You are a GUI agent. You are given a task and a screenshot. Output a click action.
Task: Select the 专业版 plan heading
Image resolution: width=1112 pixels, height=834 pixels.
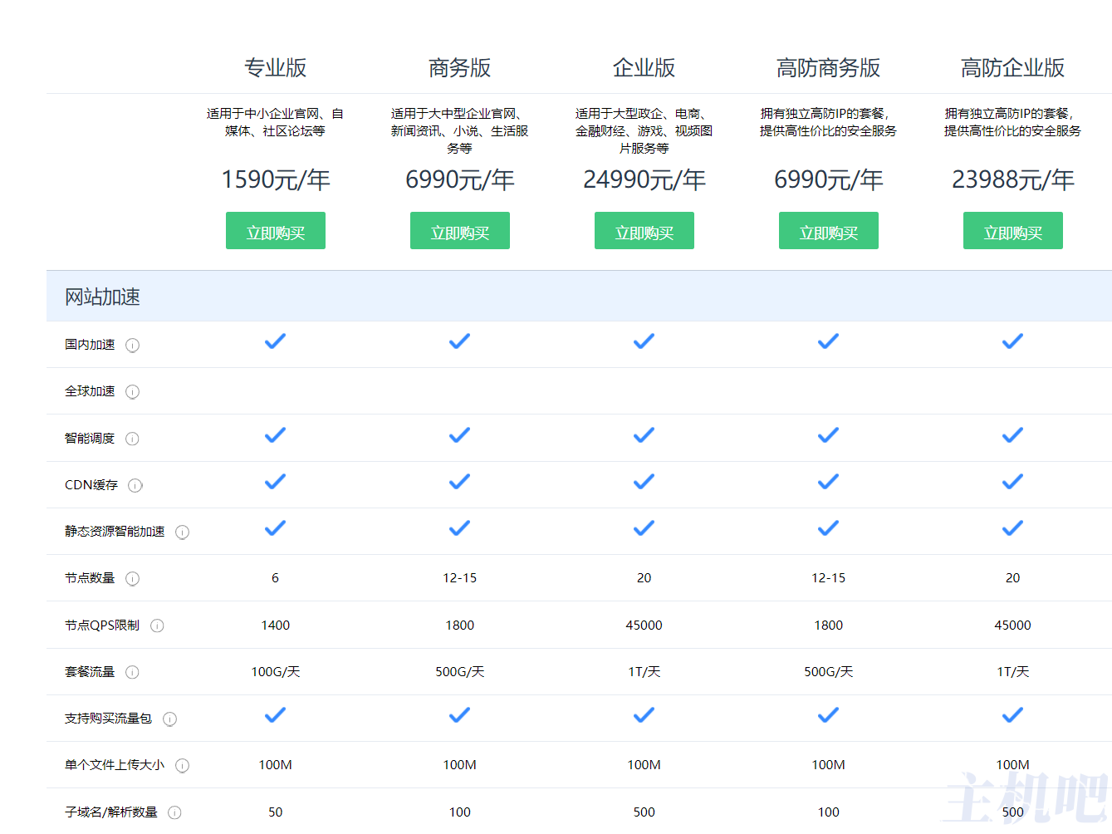coord(276,68)
